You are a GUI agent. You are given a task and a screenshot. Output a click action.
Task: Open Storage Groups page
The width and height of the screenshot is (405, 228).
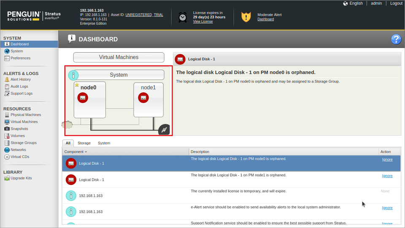[x=24, y=142]
